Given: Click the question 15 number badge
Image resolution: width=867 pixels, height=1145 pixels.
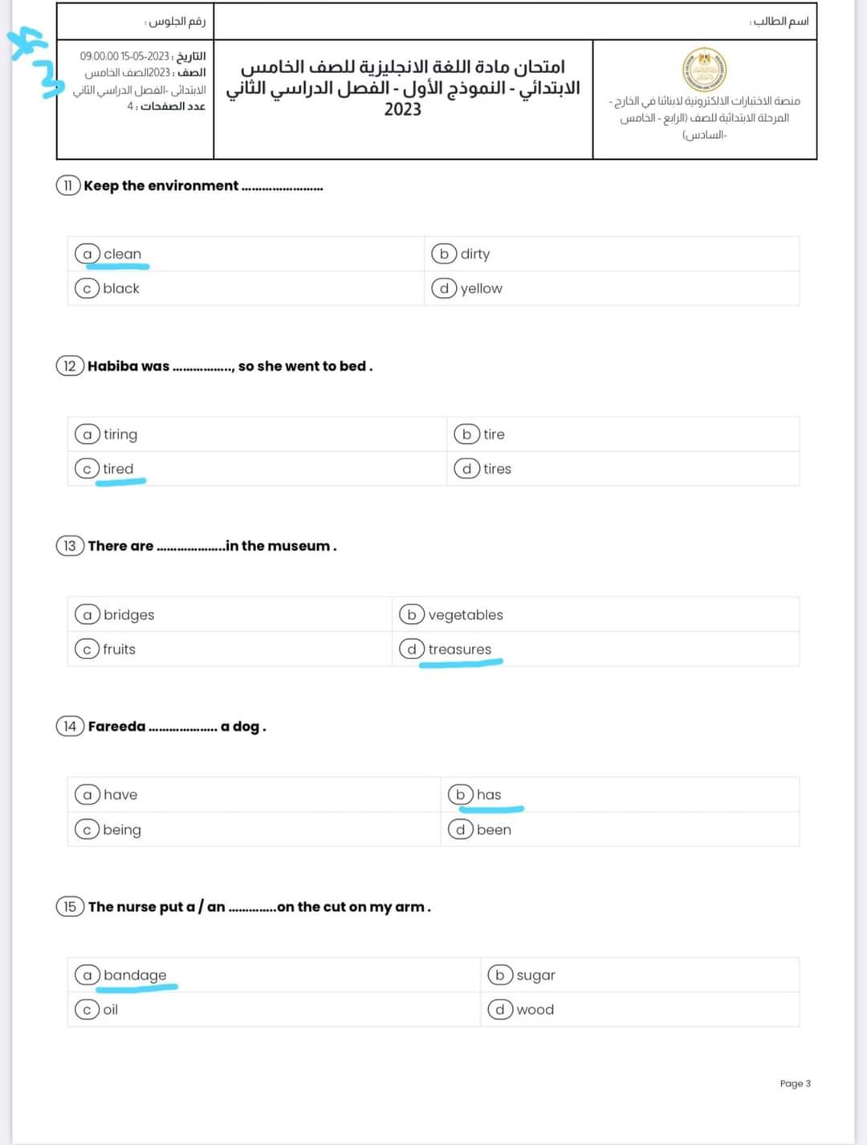Looking at the screenshot, I should tap(69, 907).
